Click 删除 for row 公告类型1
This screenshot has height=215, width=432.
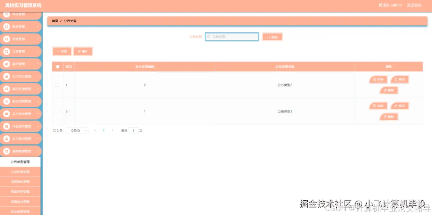tap(389, 117)
